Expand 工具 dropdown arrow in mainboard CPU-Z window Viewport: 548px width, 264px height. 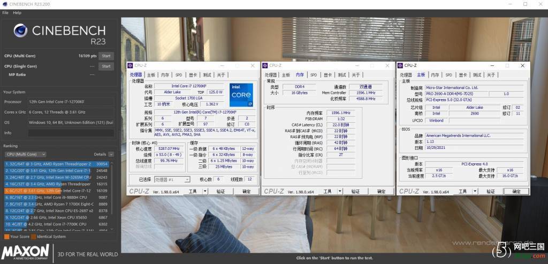point(475,191)
